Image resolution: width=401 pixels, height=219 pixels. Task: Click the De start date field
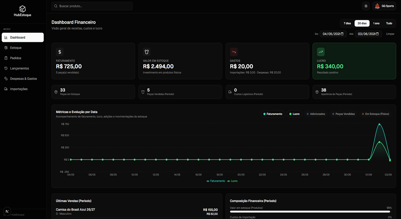point(333,34)
